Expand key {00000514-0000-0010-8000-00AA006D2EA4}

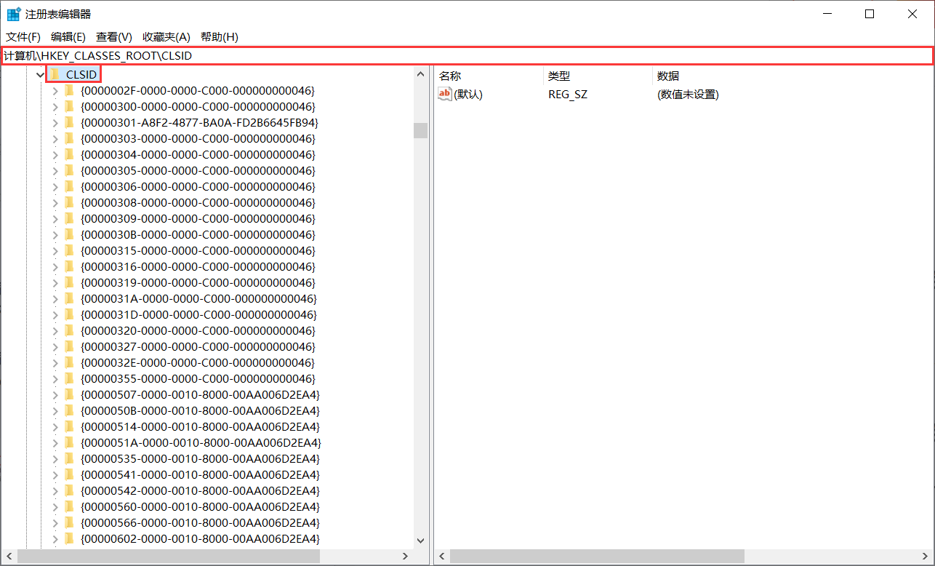tap(55, 426)
